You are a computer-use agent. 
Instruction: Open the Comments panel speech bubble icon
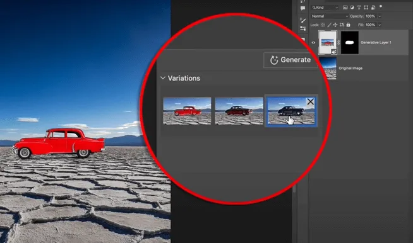point(303,8)
